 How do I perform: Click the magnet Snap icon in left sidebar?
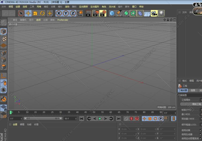tap(3, 99)
